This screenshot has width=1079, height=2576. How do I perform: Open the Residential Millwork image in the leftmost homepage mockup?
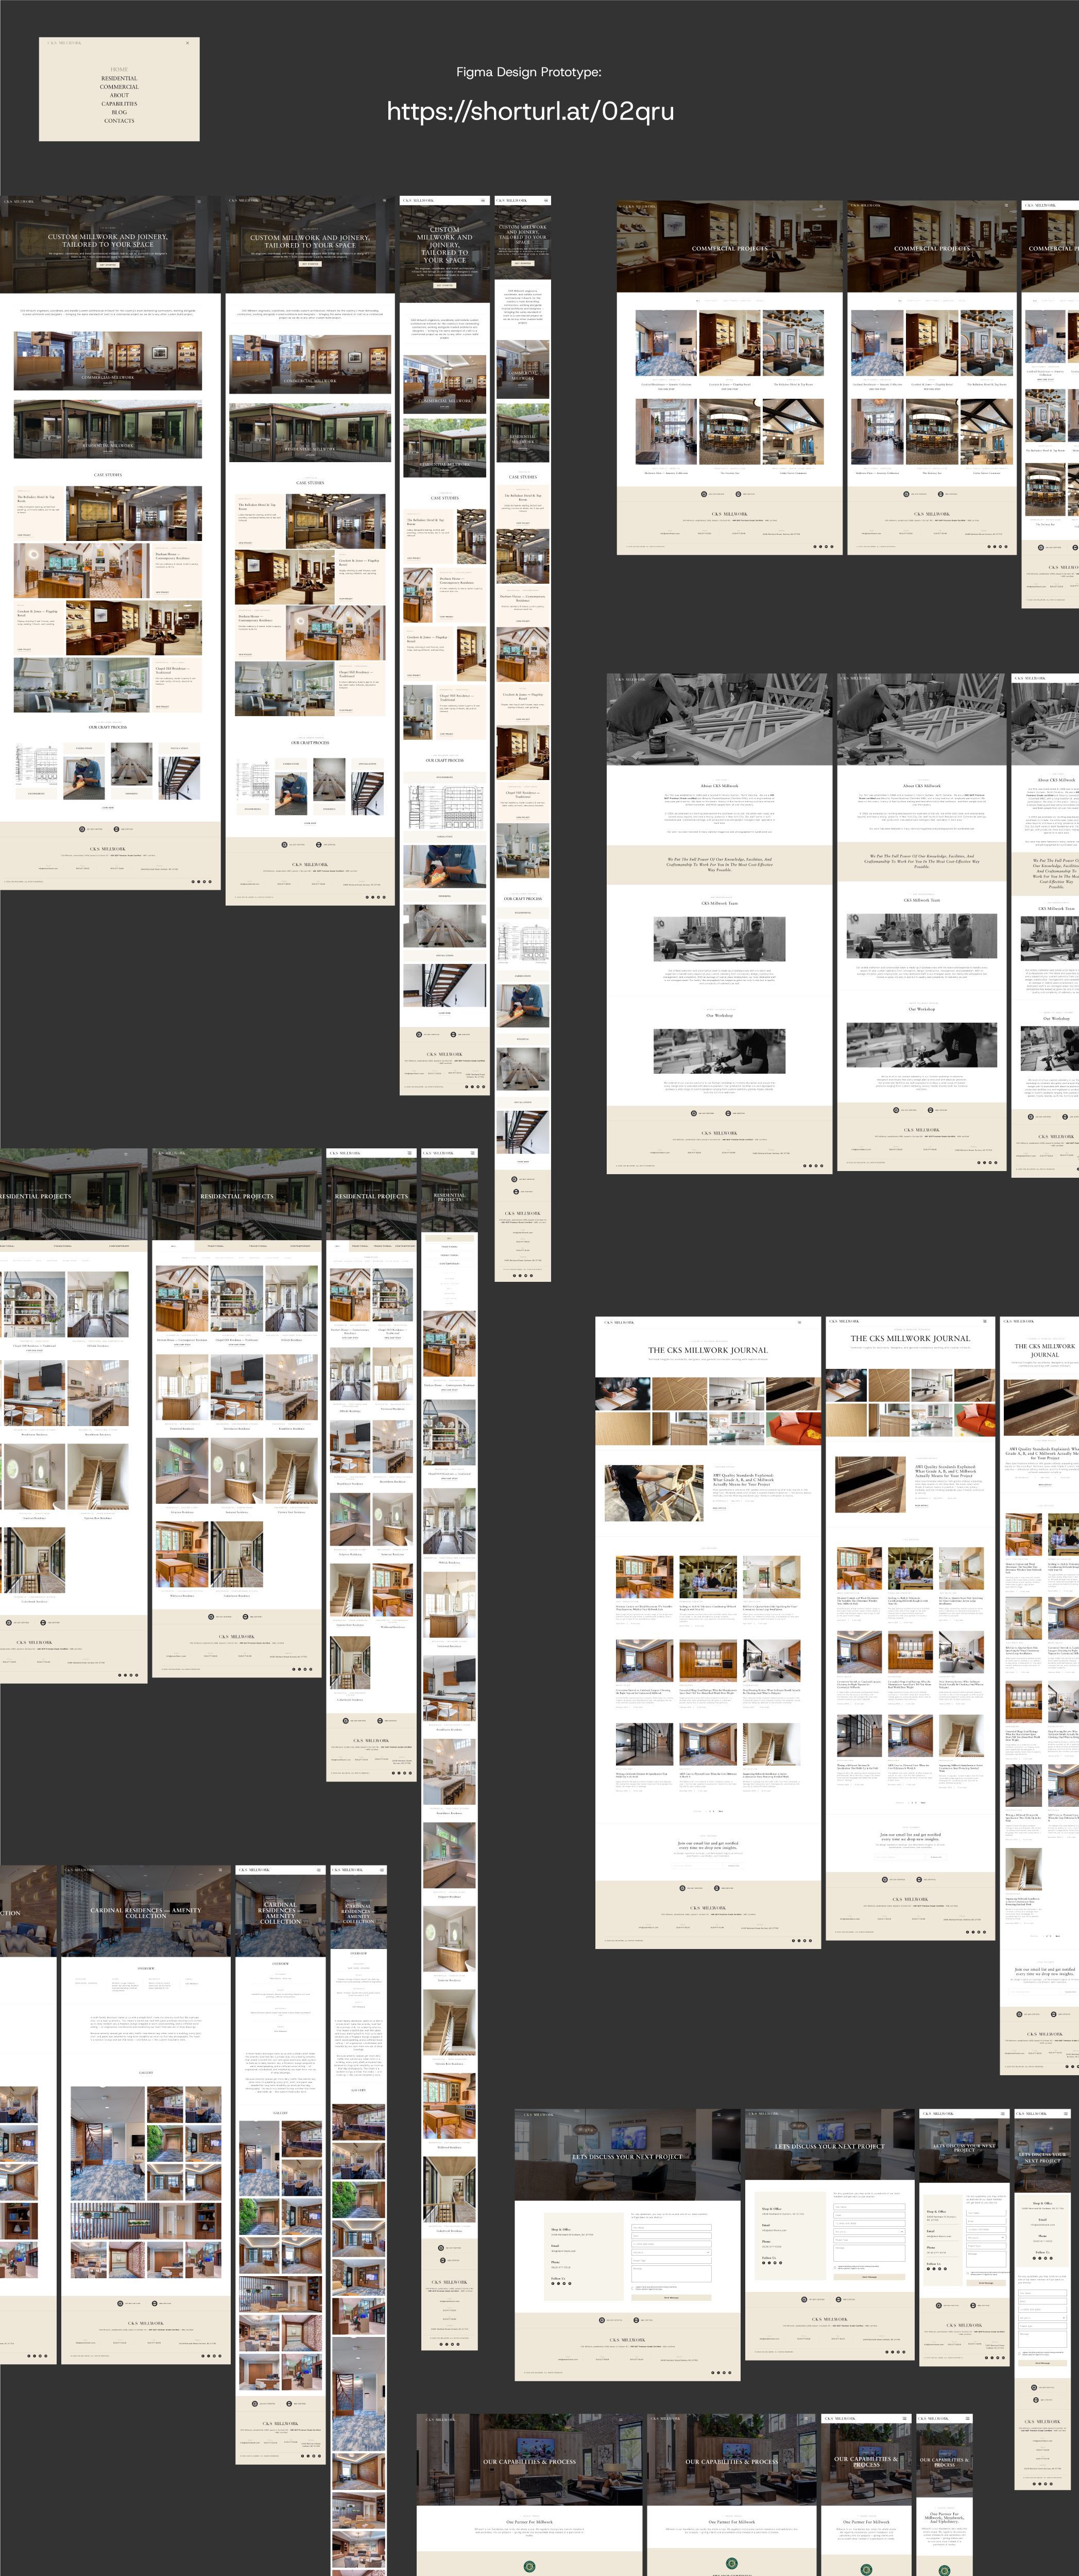point(108,429)
